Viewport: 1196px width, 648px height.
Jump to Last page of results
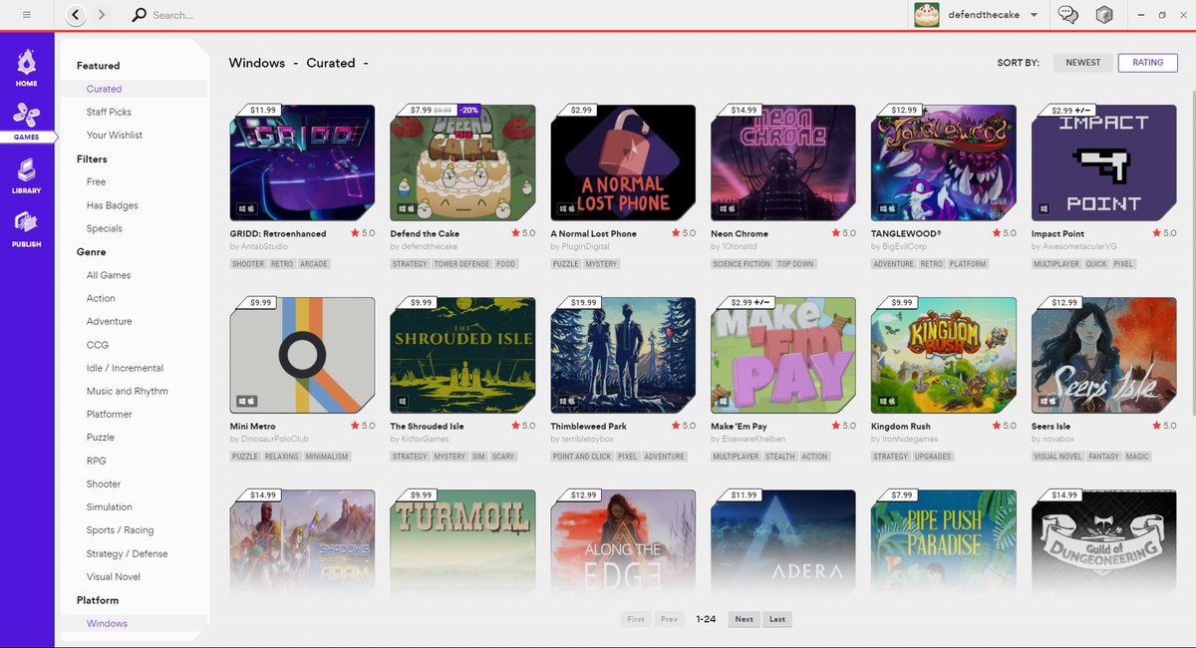[777, 619]
